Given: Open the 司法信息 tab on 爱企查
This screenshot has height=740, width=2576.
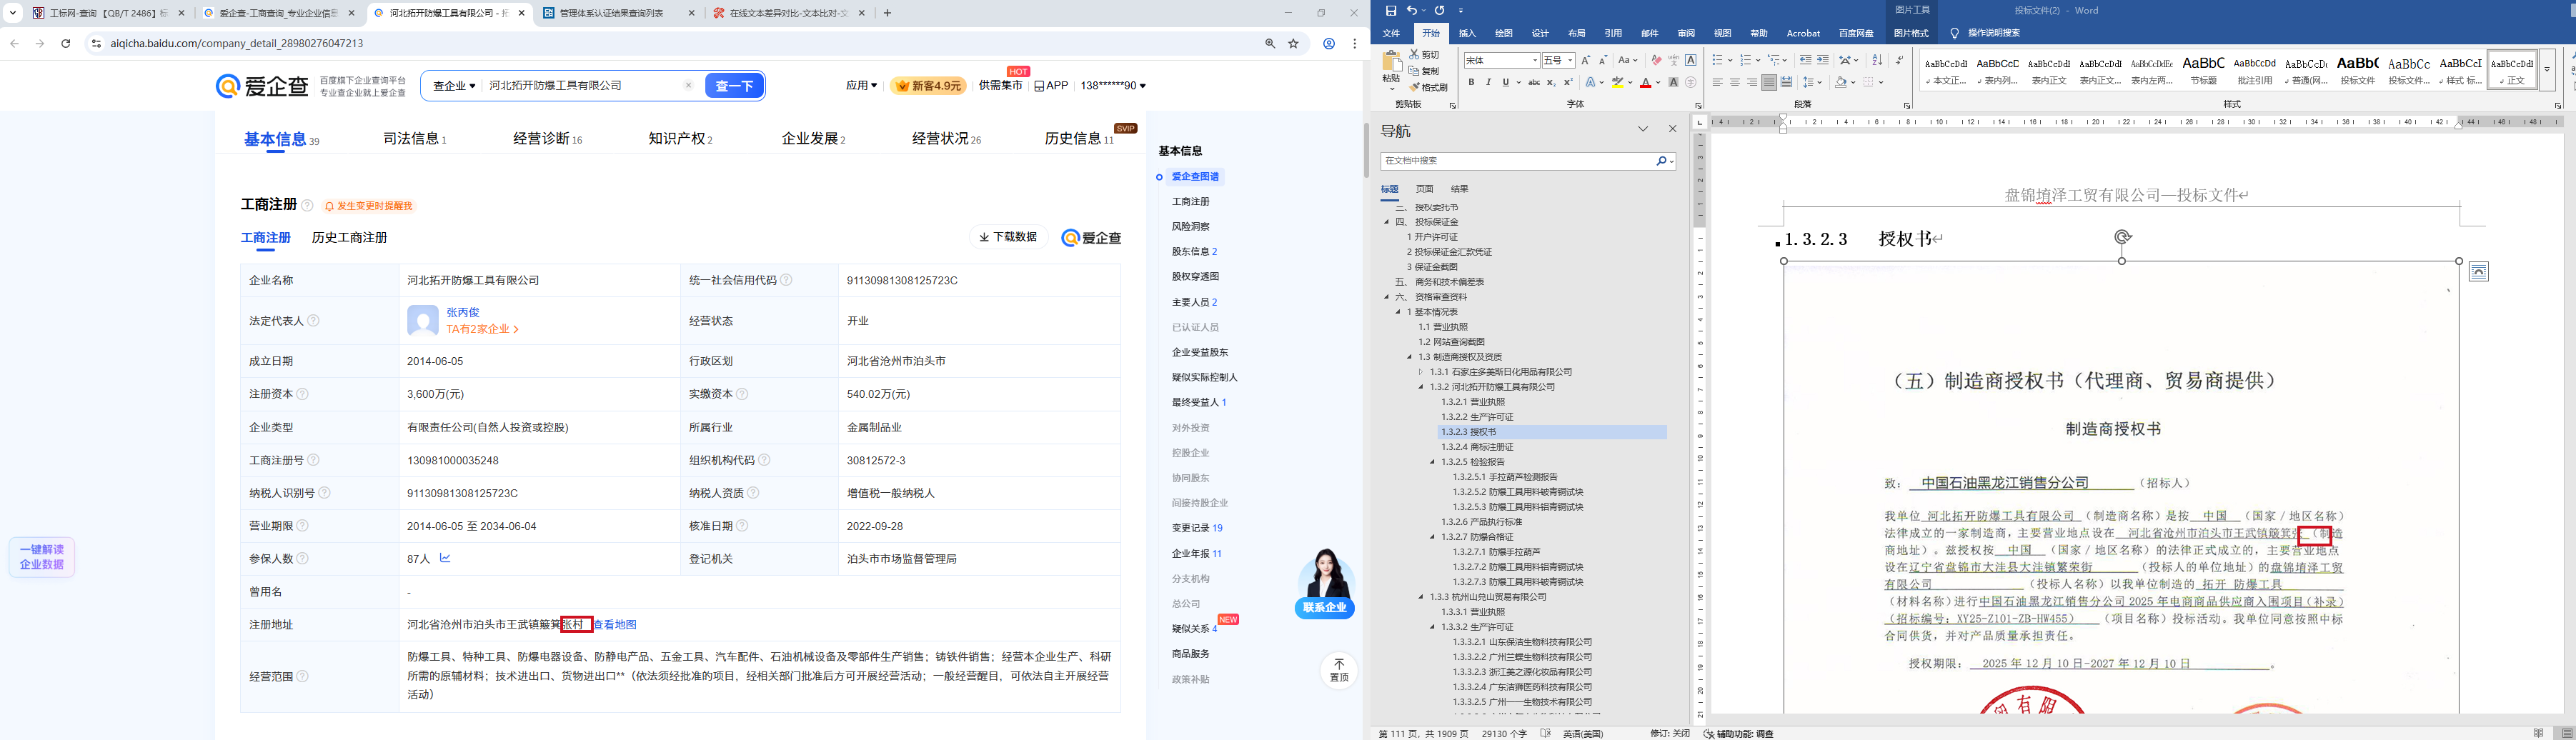Looking at the screenshot, I should (x=415, y=139).
